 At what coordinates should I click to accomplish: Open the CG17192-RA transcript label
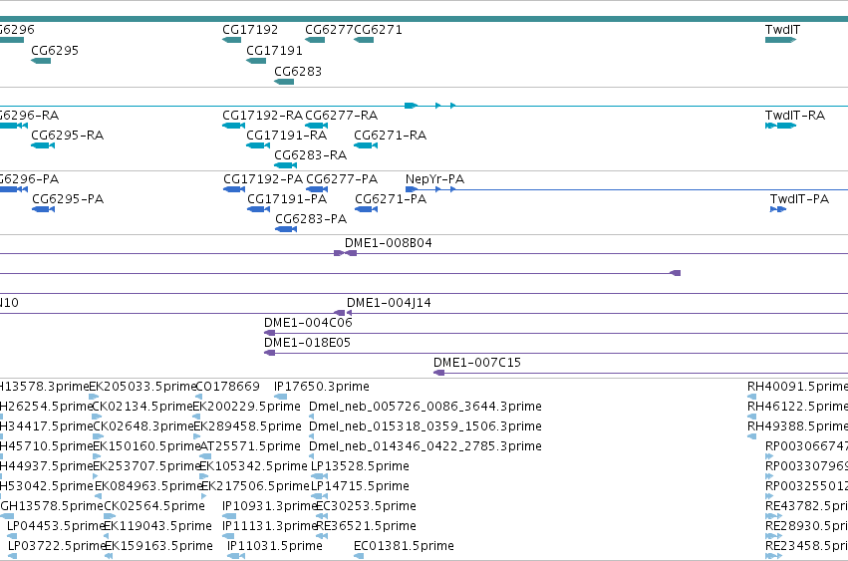[x=262, y=116]
